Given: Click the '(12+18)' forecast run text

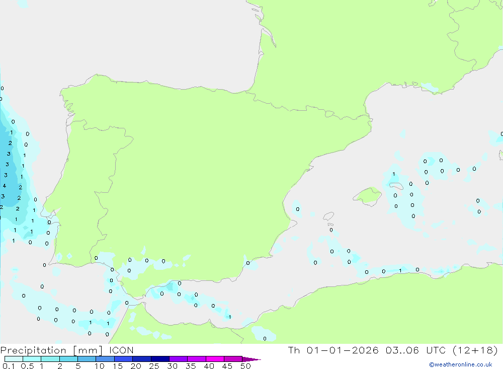Looking at the screenshot, I should tap(475, 350).
